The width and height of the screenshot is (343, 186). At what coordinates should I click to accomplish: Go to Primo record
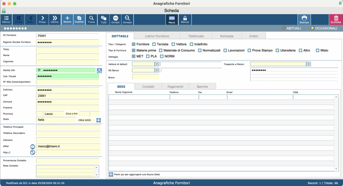click(x=18, y=19)
